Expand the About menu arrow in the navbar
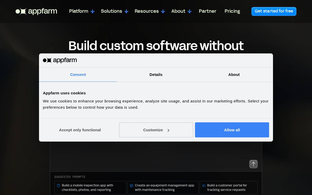 click(190, 11)
